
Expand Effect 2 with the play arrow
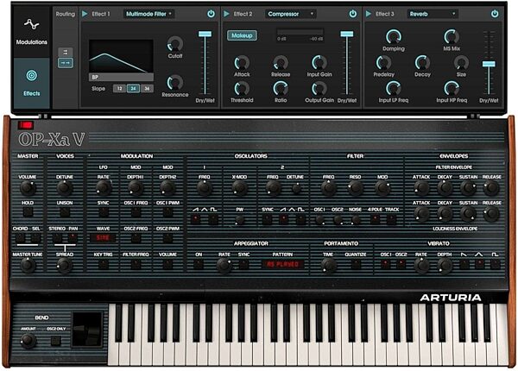226,14
